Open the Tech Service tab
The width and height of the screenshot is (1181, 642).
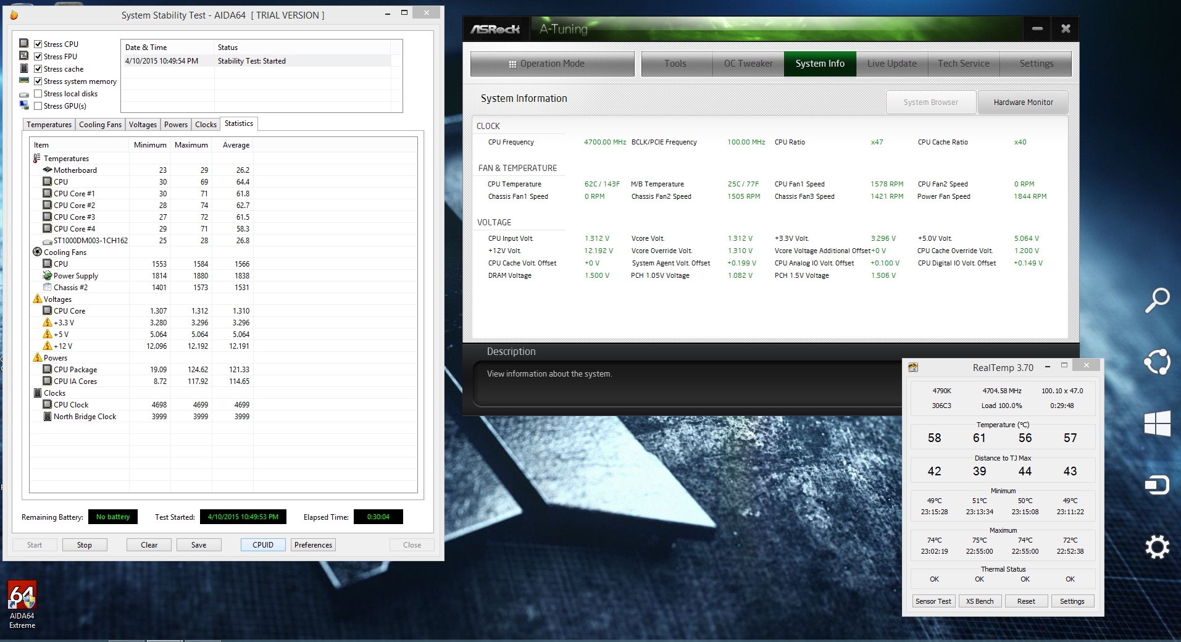tap(964, 64)
